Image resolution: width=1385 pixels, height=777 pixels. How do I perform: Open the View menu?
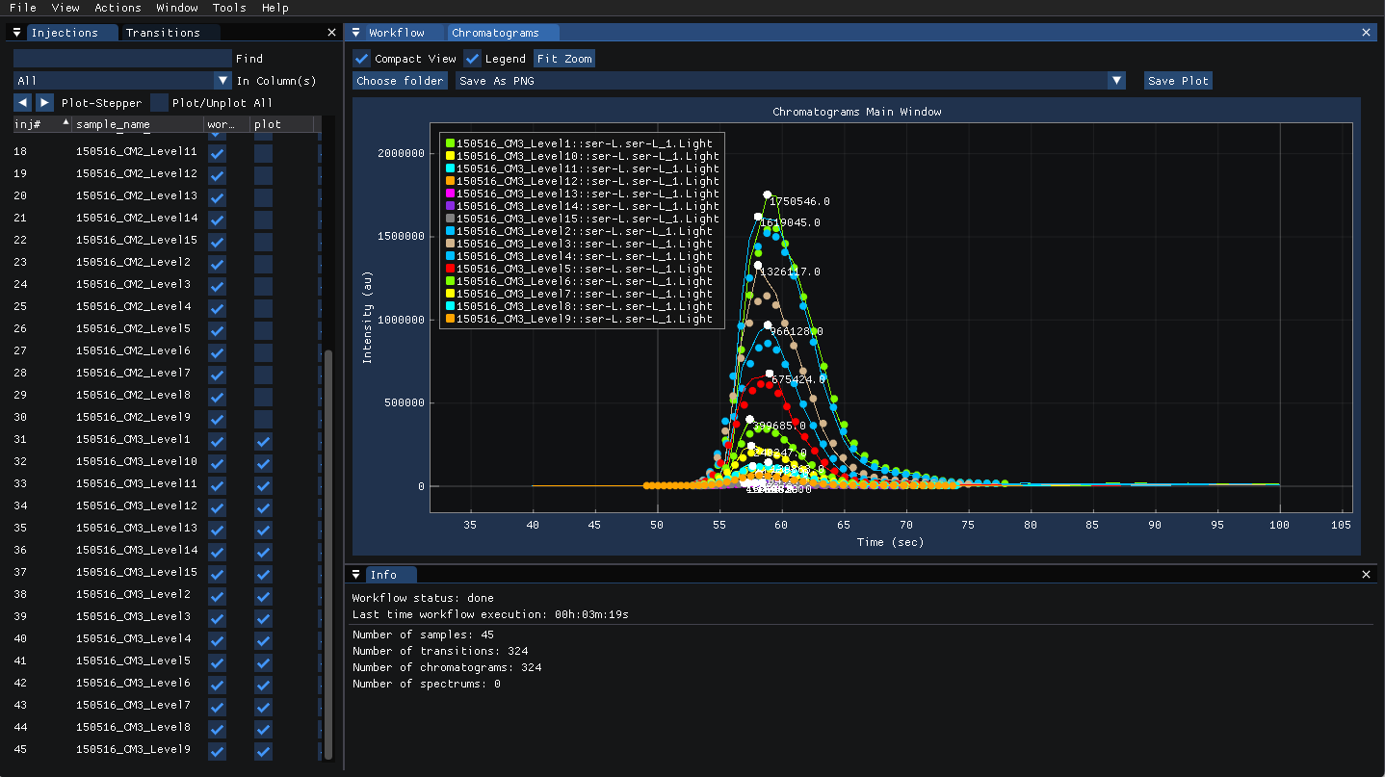coord(65,8)
